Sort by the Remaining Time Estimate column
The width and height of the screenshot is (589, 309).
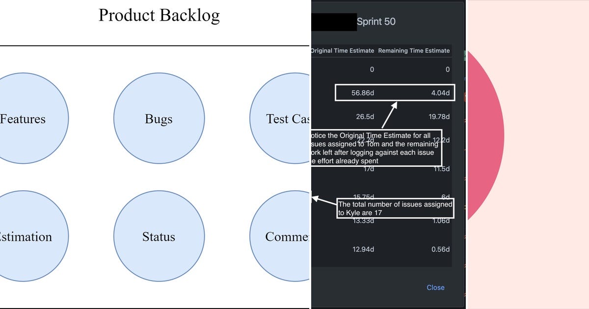[x=414, y=51]
